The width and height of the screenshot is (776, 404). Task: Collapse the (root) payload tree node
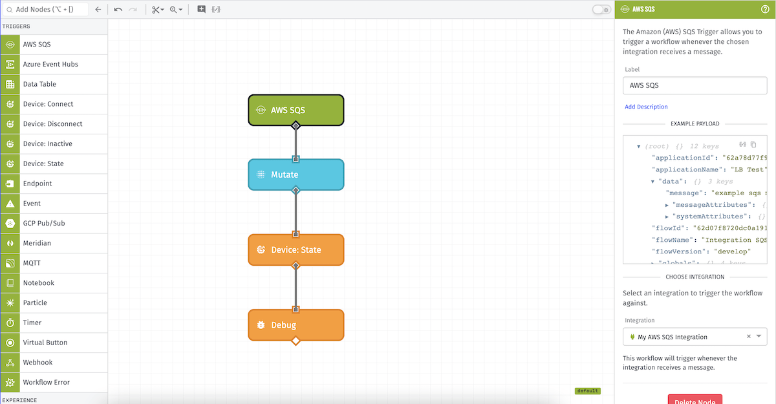(638, 147)
